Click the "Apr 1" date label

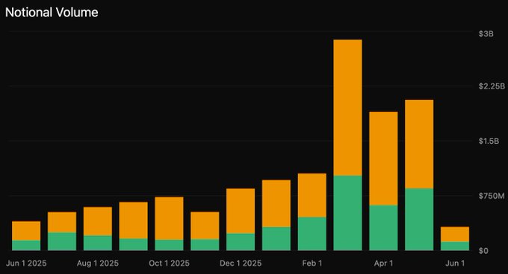pyautogui.click(x=383, y=264)
